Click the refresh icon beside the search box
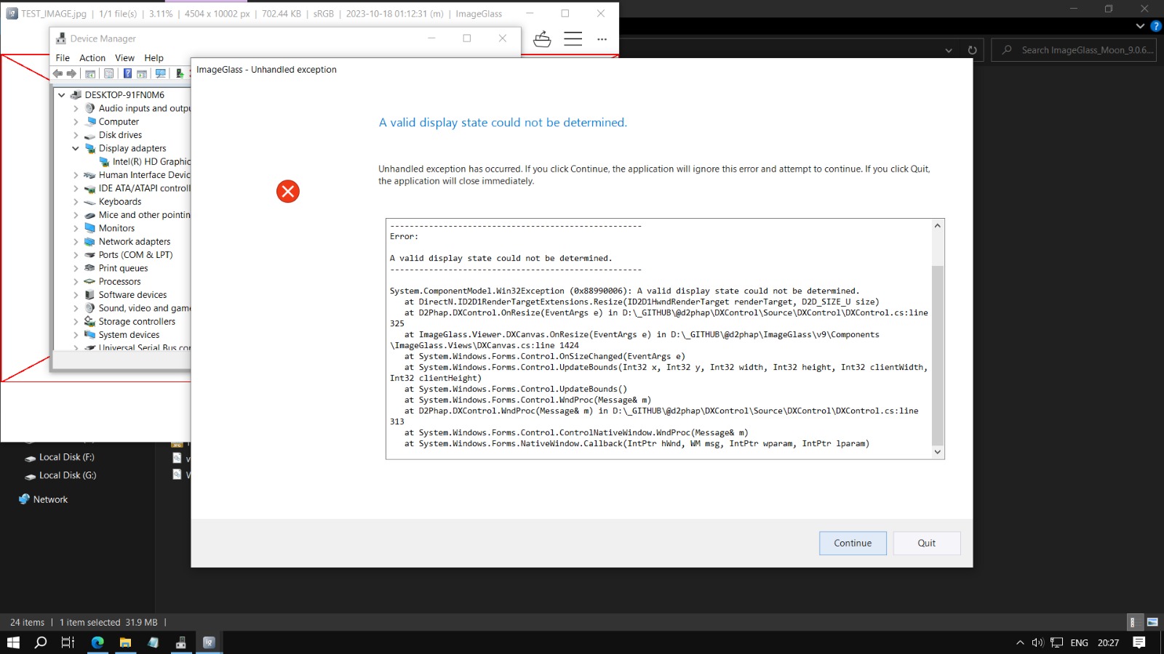Screen dimensions: 1164x654 973,49
